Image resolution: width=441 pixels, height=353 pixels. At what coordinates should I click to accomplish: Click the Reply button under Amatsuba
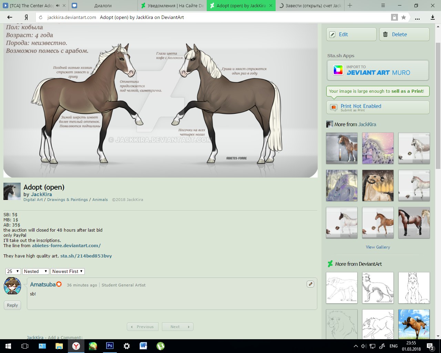point(12,305)
